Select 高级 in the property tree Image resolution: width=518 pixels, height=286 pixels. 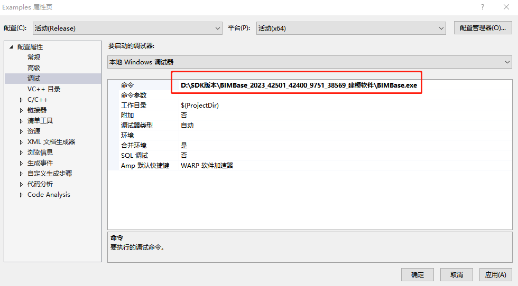(x=34, y=68)
